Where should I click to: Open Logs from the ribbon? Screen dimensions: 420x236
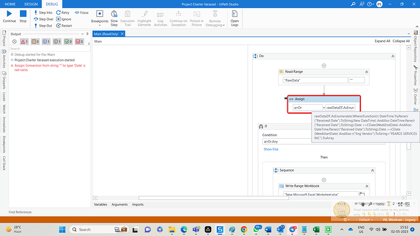pos(234,18)
